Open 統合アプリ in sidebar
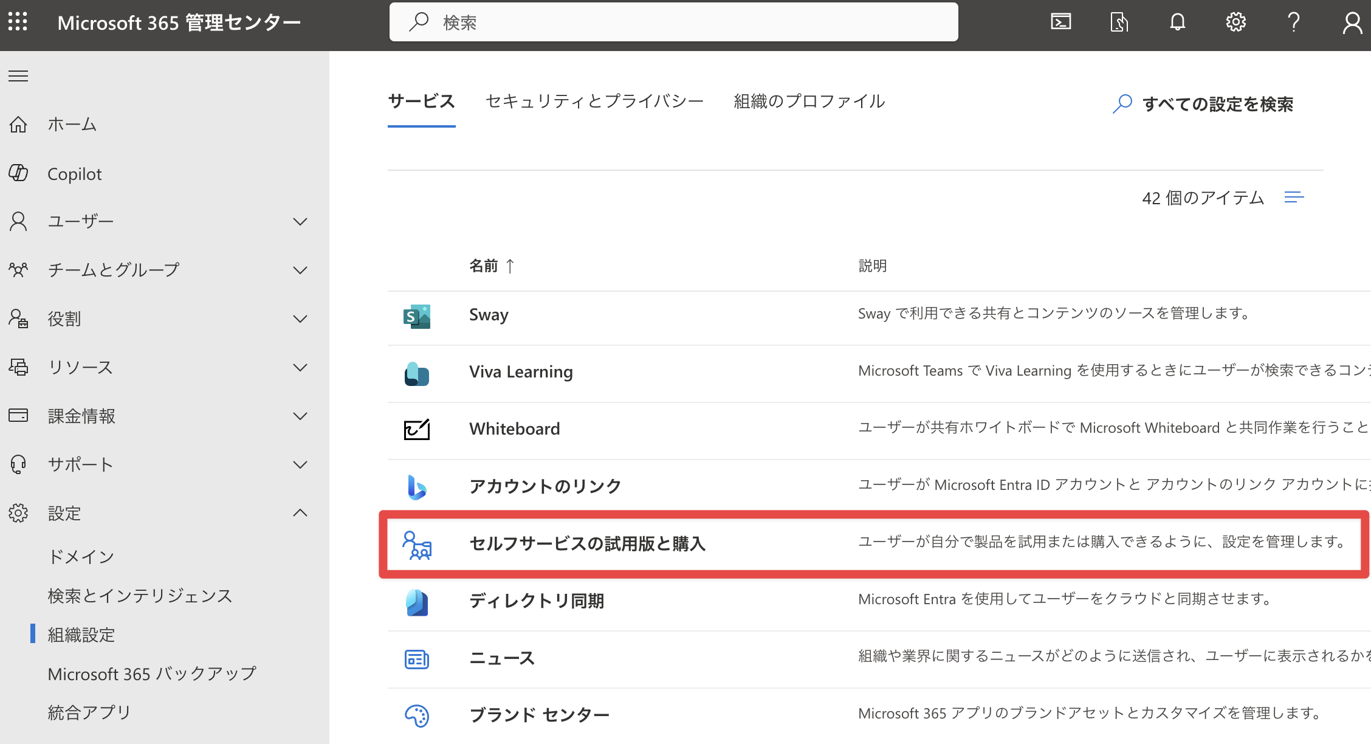 (x=90, y=712)
